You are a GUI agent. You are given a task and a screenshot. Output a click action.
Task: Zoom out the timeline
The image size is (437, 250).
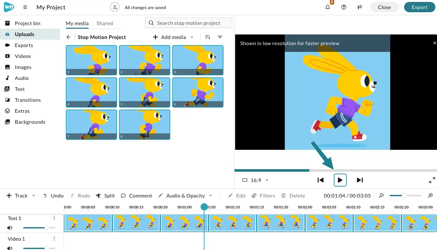tap(382, 196)
